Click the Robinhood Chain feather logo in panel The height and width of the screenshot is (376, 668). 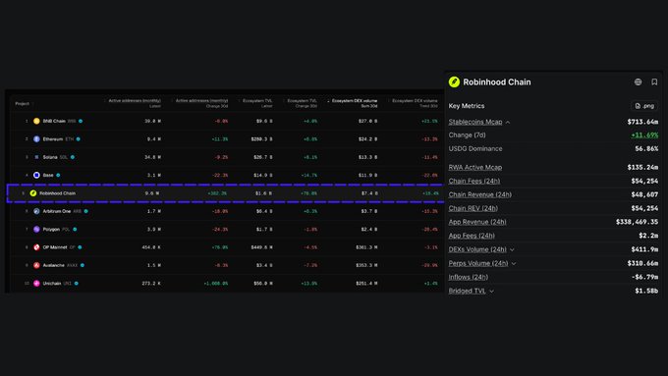coord(454,81)
